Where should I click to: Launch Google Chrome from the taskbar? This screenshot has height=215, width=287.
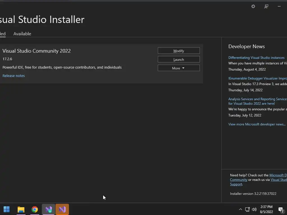34,209
